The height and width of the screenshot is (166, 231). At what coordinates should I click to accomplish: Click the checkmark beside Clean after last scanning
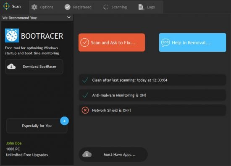pos(85,80)
